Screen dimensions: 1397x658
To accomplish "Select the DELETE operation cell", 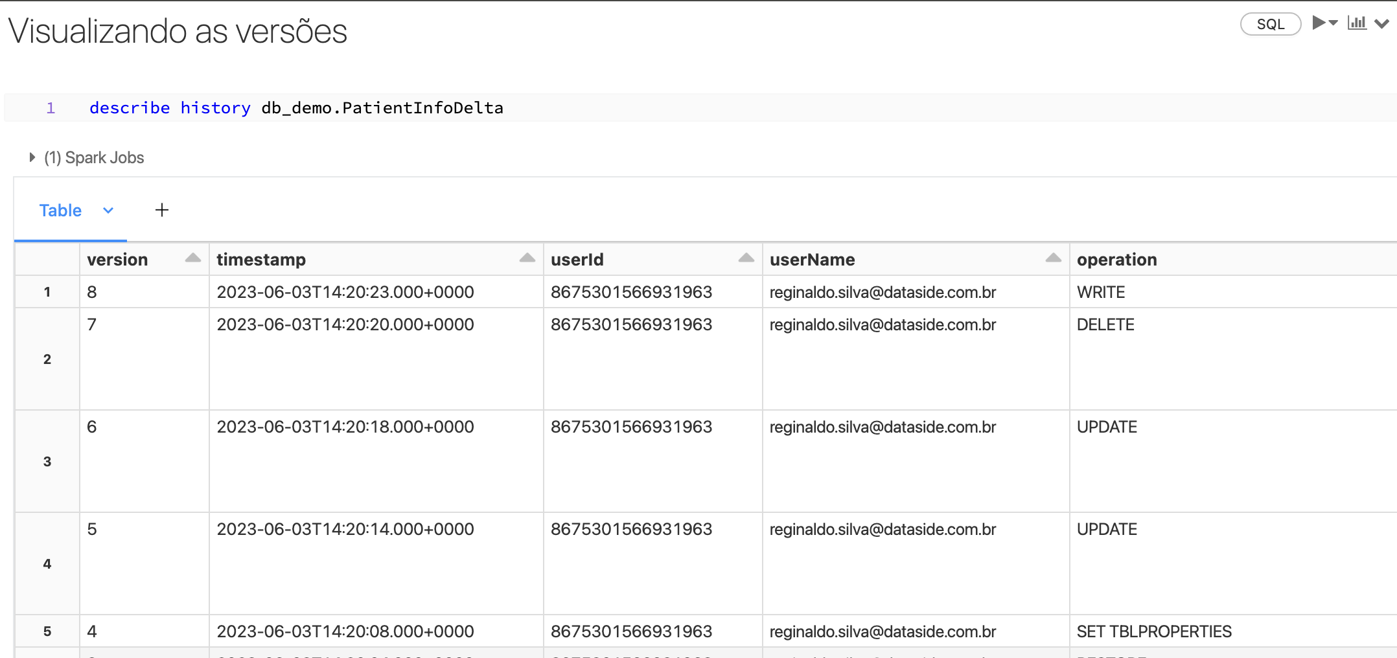I will (1233, 359).
